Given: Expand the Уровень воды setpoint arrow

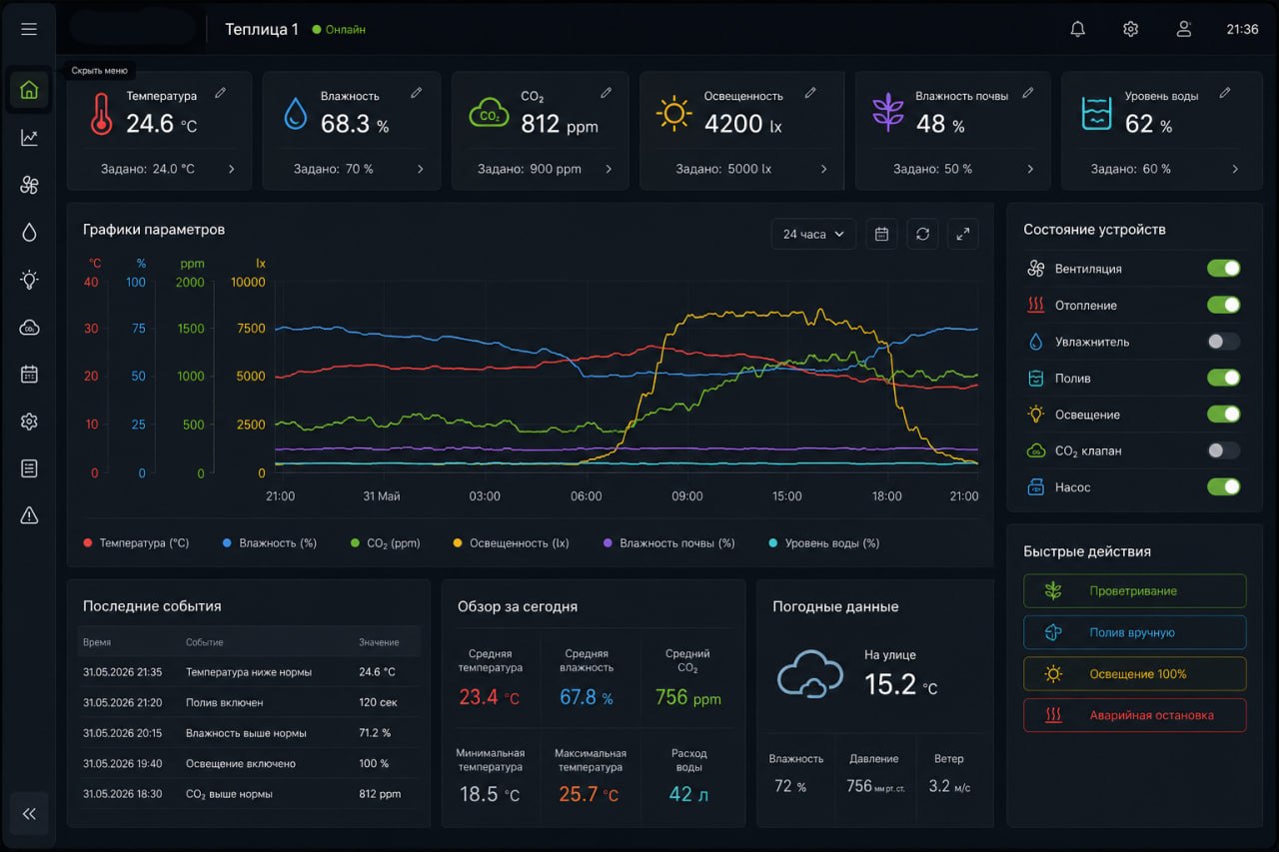Looking at the screenshot, I should [x=1235, y=169].
